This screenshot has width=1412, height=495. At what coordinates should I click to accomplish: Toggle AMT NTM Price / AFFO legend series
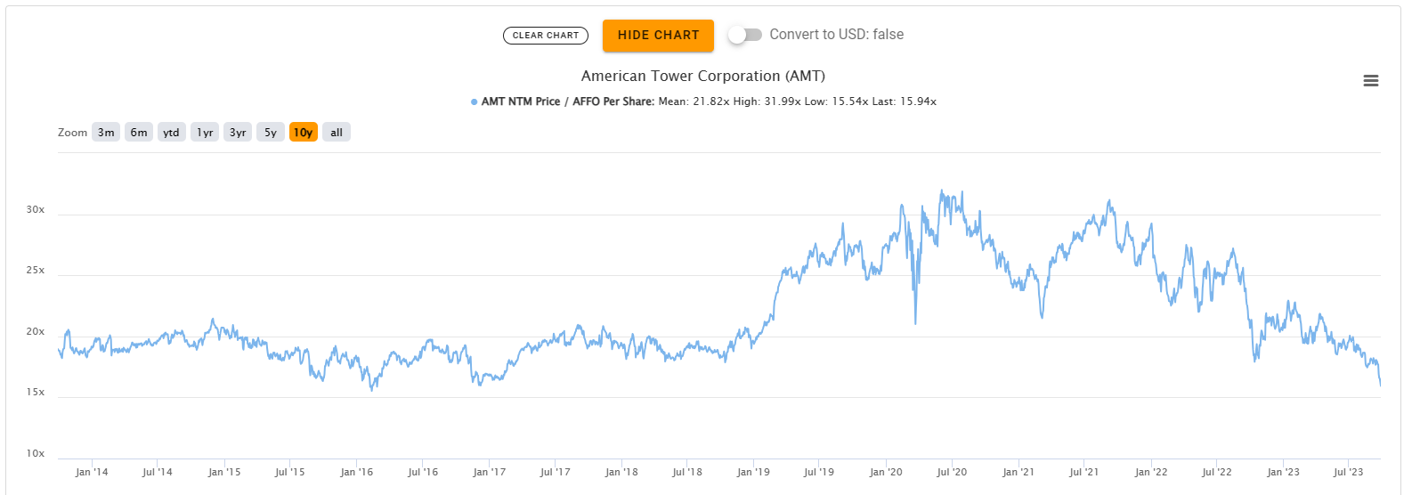pyautogui.click(x=567, y=101)
